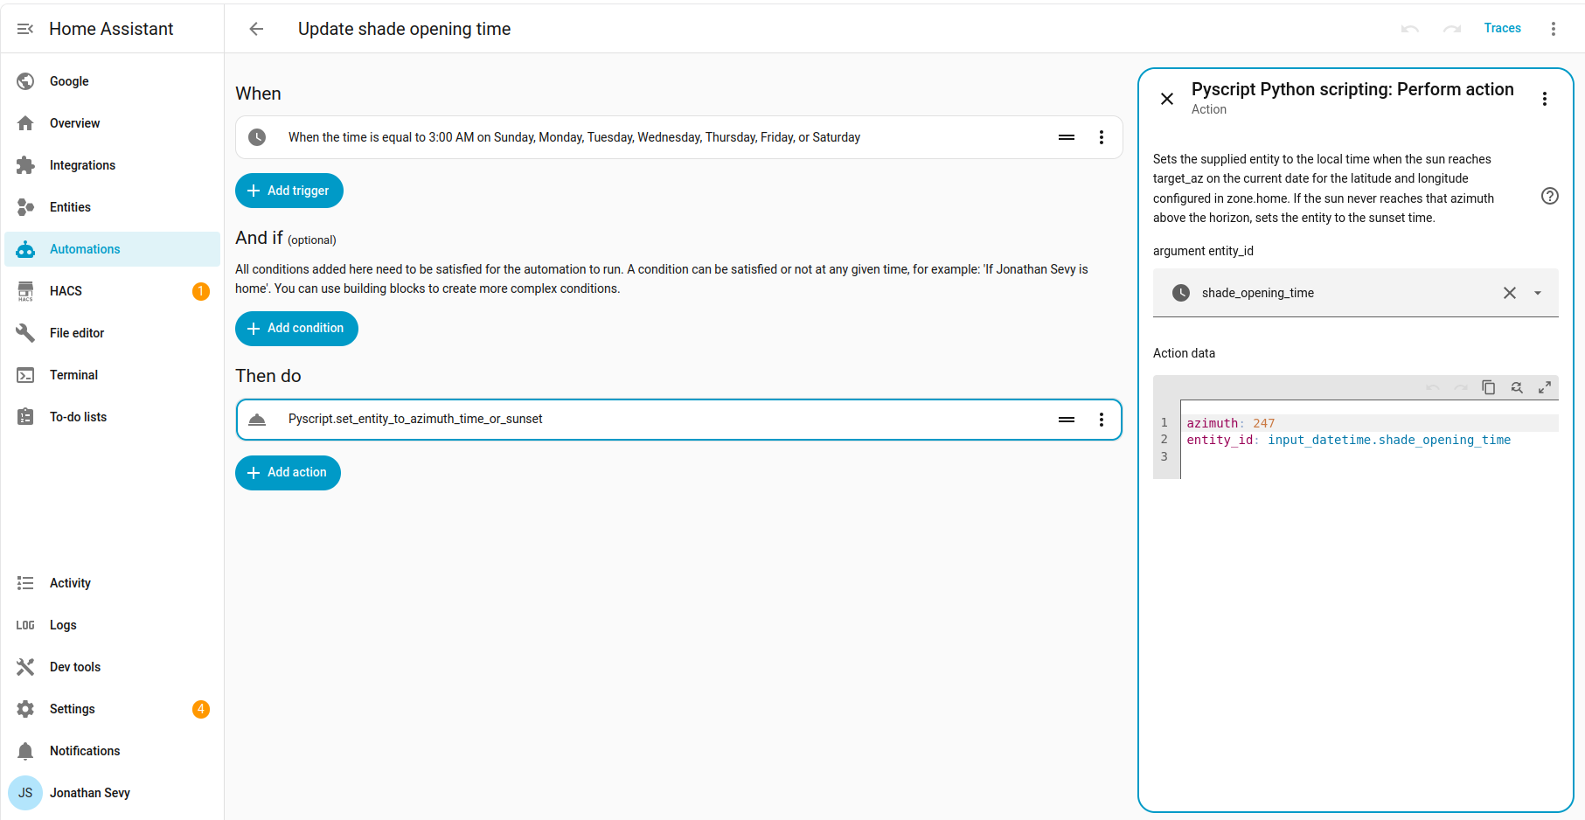Redo in the Action data editor
Image resolution: width=1585 pixels, height=820 pixels.
click(1461, 387)
